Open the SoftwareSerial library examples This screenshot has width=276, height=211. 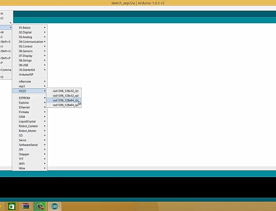[x=30, y=145]
